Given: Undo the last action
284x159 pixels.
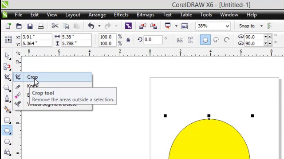Looking at the screenshot, I should 91,26.
